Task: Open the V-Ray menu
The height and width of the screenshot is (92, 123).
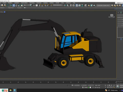Action: (x=62, y=3)
